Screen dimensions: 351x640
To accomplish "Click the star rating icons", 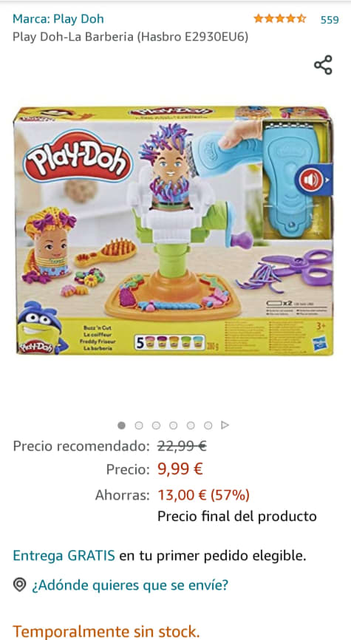I will 279,18.
